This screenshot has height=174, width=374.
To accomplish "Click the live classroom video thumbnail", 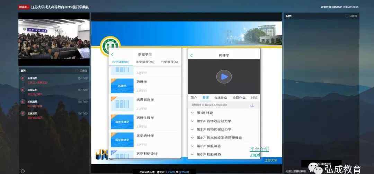I will point(54,39).
